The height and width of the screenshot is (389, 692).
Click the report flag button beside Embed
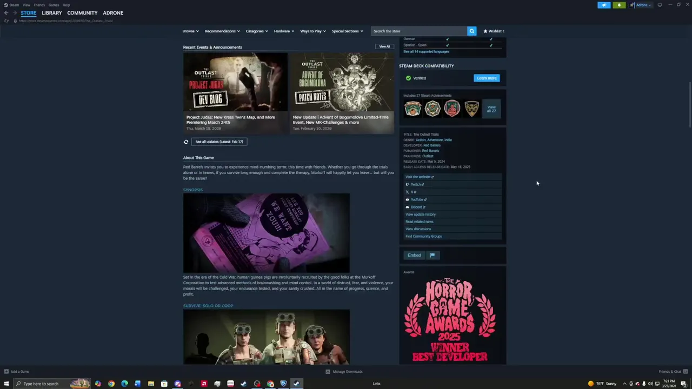tap(432, 255)
